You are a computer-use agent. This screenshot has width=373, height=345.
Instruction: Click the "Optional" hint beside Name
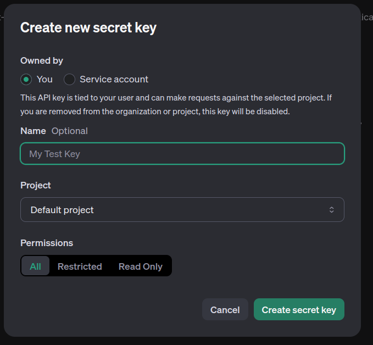tap(69, 131)
